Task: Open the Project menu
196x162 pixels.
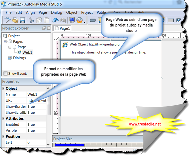Action: (87, 12)
